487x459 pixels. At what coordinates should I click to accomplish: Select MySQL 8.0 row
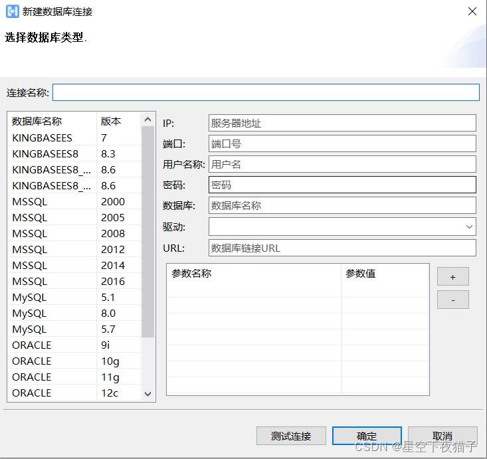point(74,313)
